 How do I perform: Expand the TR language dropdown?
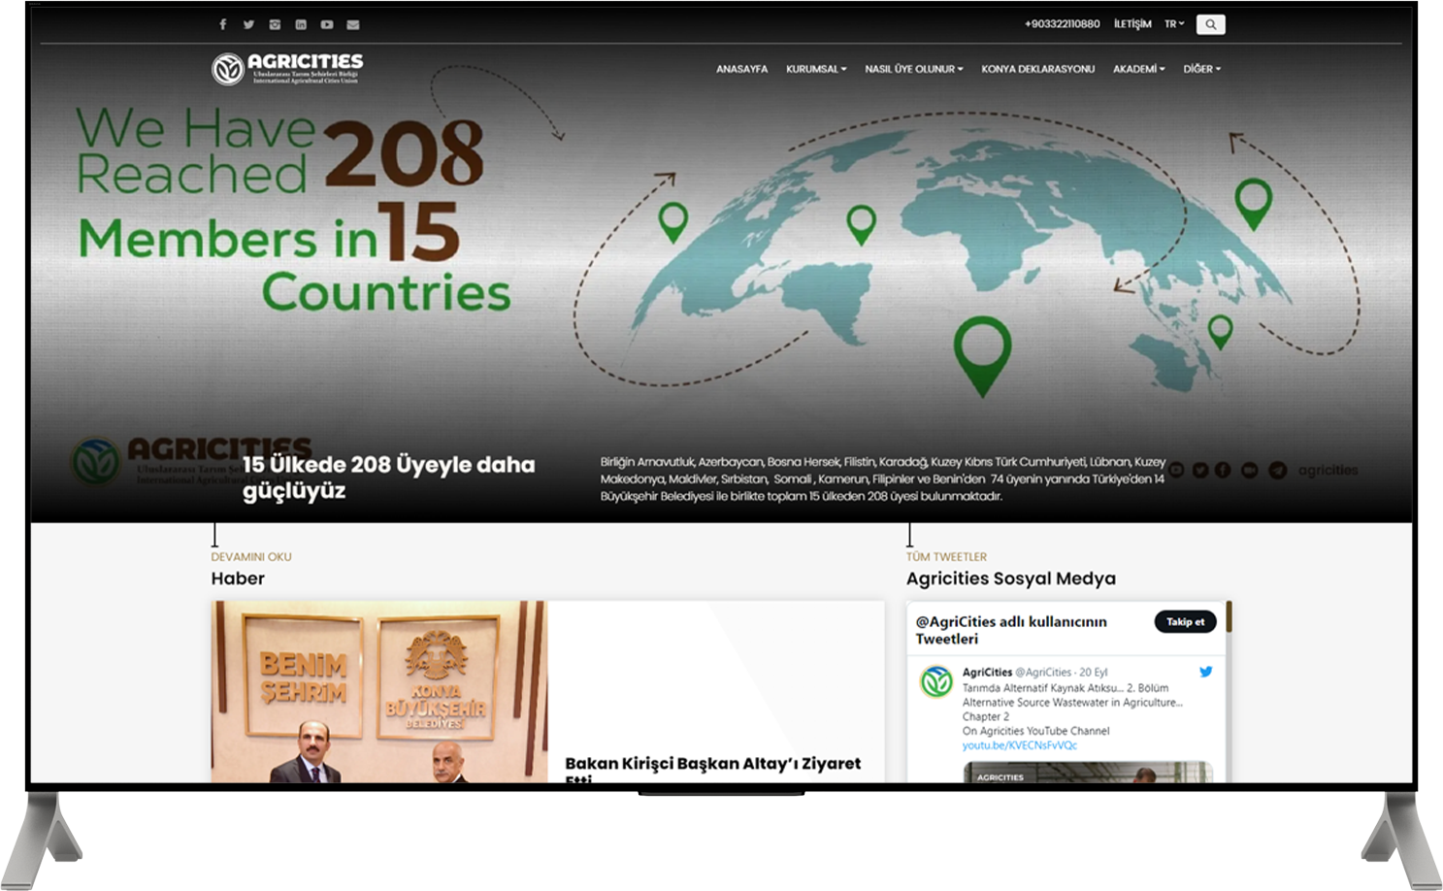point(1174,24)
